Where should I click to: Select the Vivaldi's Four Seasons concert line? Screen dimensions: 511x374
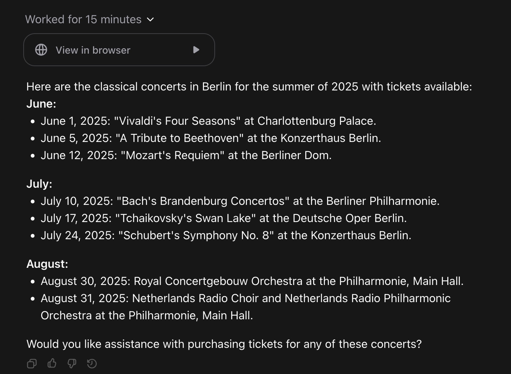click(x=208, y=121)
